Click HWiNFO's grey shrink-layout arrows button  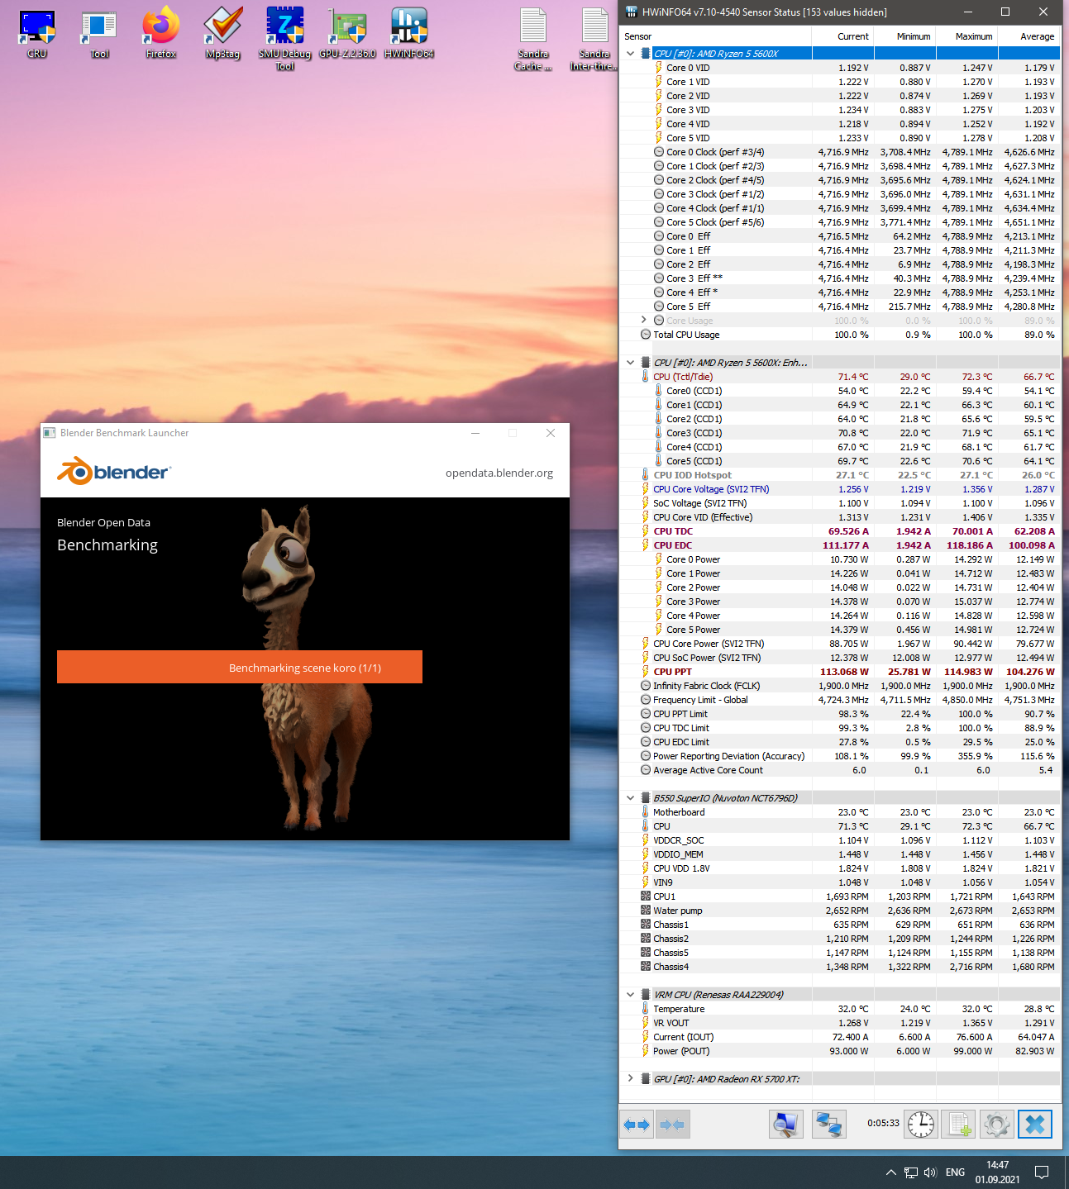[672, 1125]
